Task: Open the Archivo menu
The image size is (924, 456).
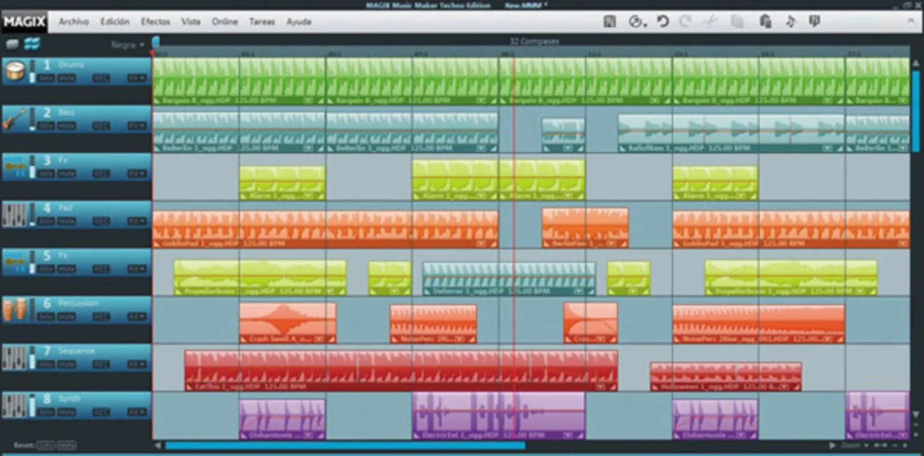Action: (x=74, y=22)
